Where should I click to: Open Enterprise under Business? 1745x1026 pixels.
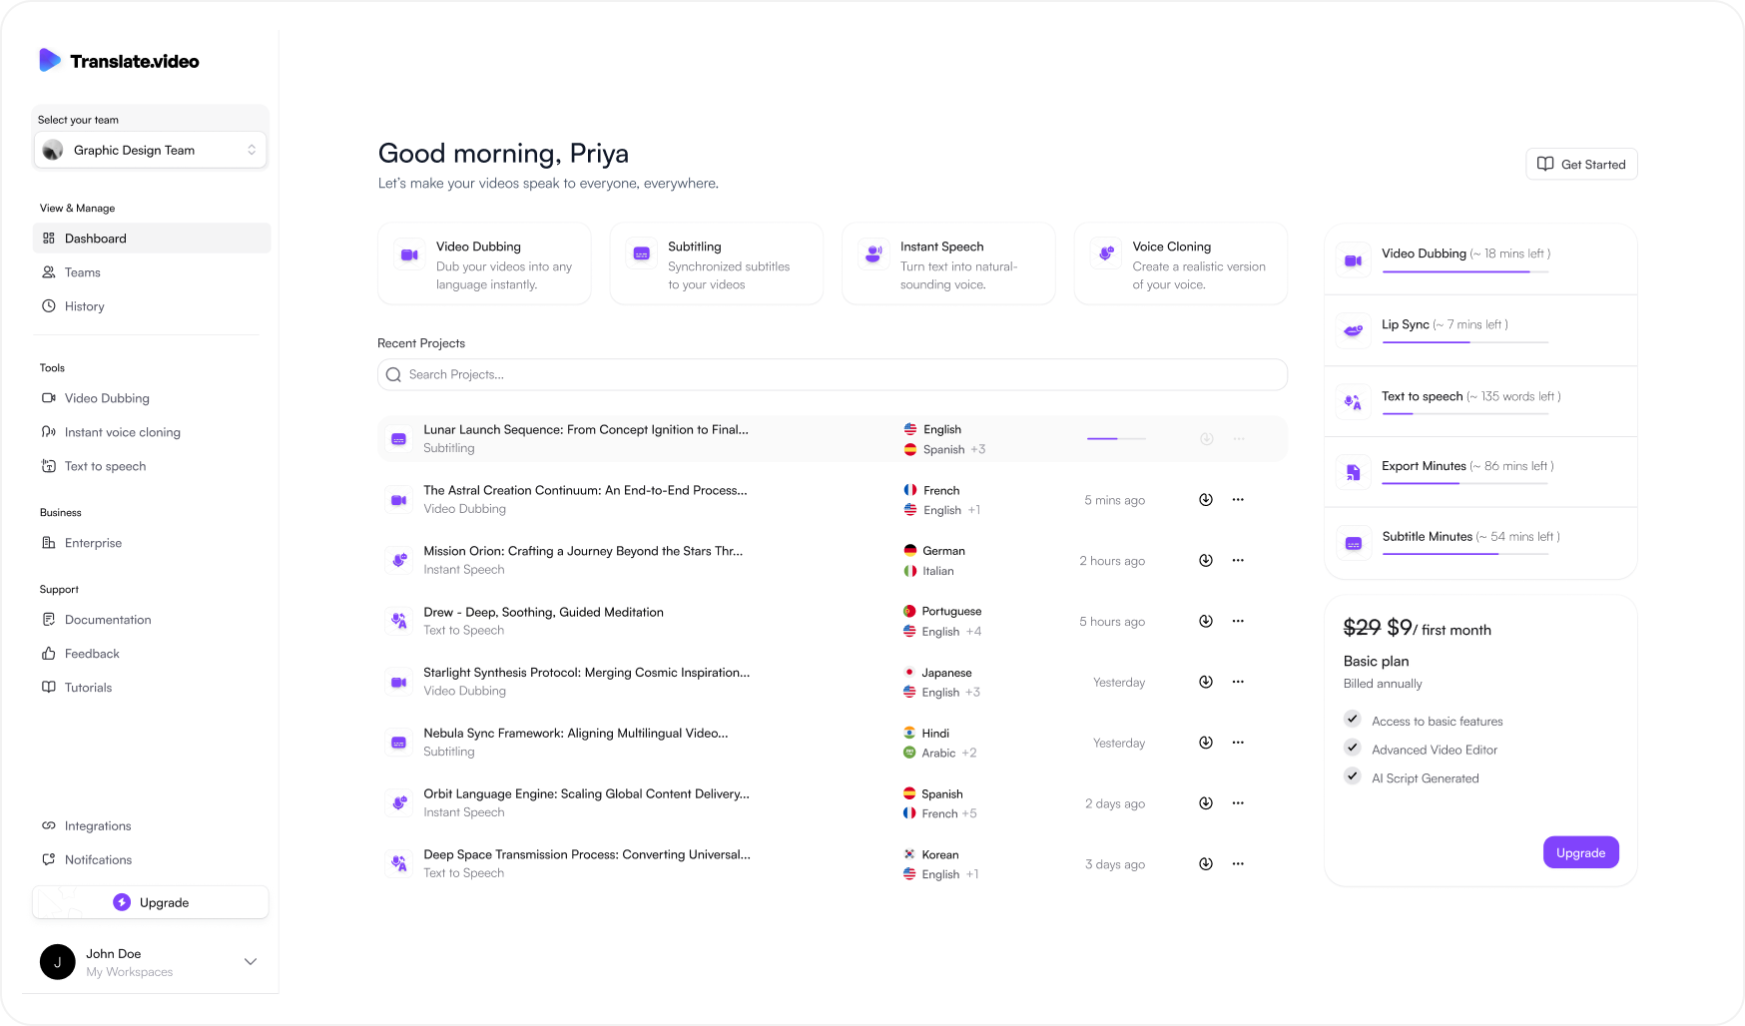pos(82,543)
